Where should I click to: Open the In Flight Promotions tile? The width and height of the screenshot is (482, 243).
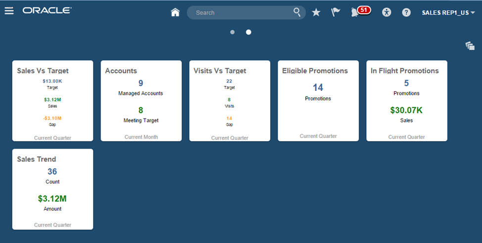pos(407,101)
